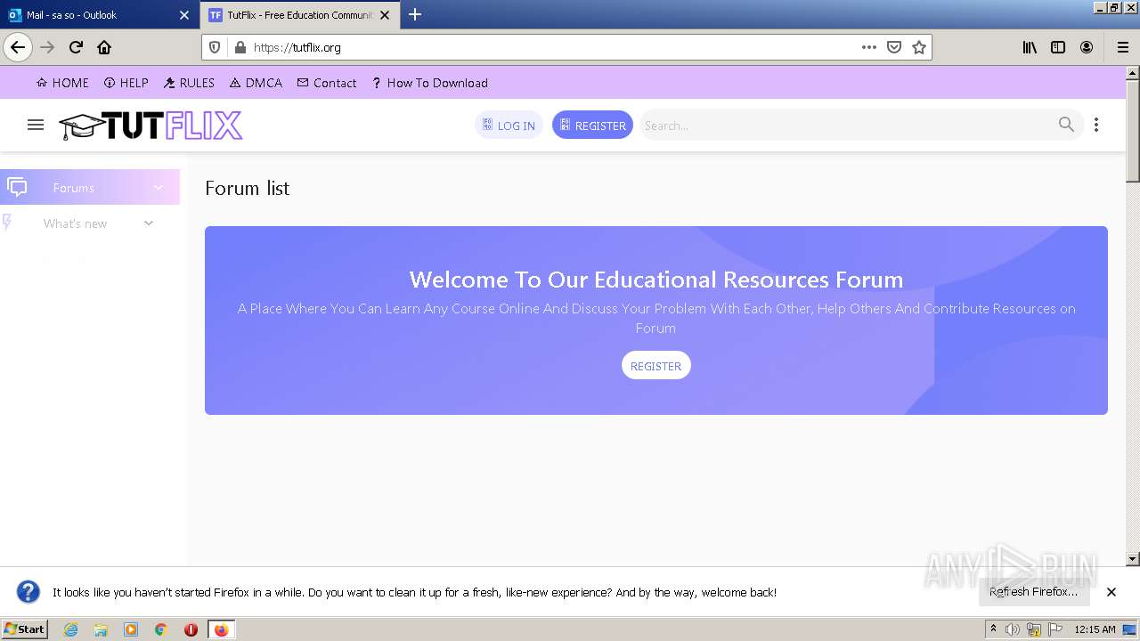The height and width of the screenshot is (641, 1140).
Task: Click the REGISTER button in the header
Action: [592, 126]
